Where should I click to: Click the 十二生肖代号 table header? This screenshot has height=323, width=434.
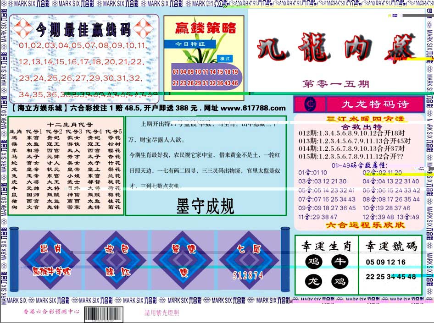70,125
